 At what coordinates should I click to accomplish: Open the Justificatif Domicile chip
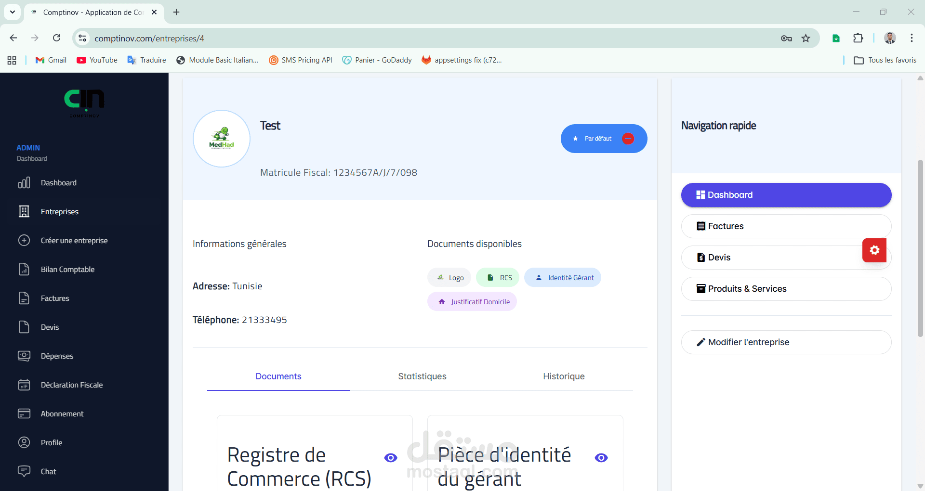472,302
